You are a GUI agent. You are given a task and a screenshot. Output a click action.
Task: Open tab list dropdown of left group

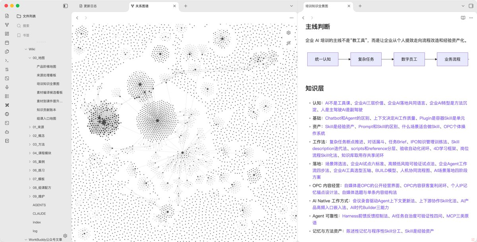[291, 6]
